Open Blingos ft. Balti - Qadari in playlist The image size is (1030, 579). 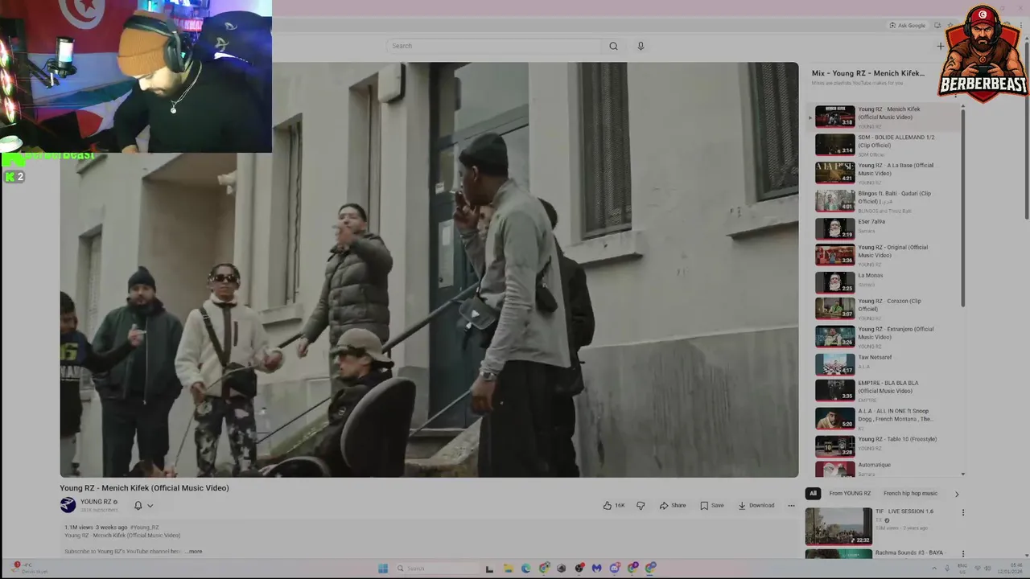tap(885, 201)
